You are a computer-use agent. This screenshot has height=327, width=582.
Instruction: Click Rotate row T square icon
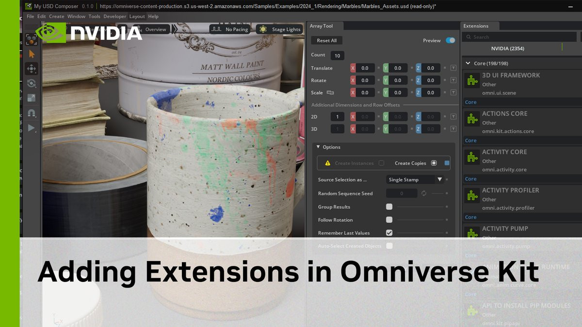(x=453, y=80)
